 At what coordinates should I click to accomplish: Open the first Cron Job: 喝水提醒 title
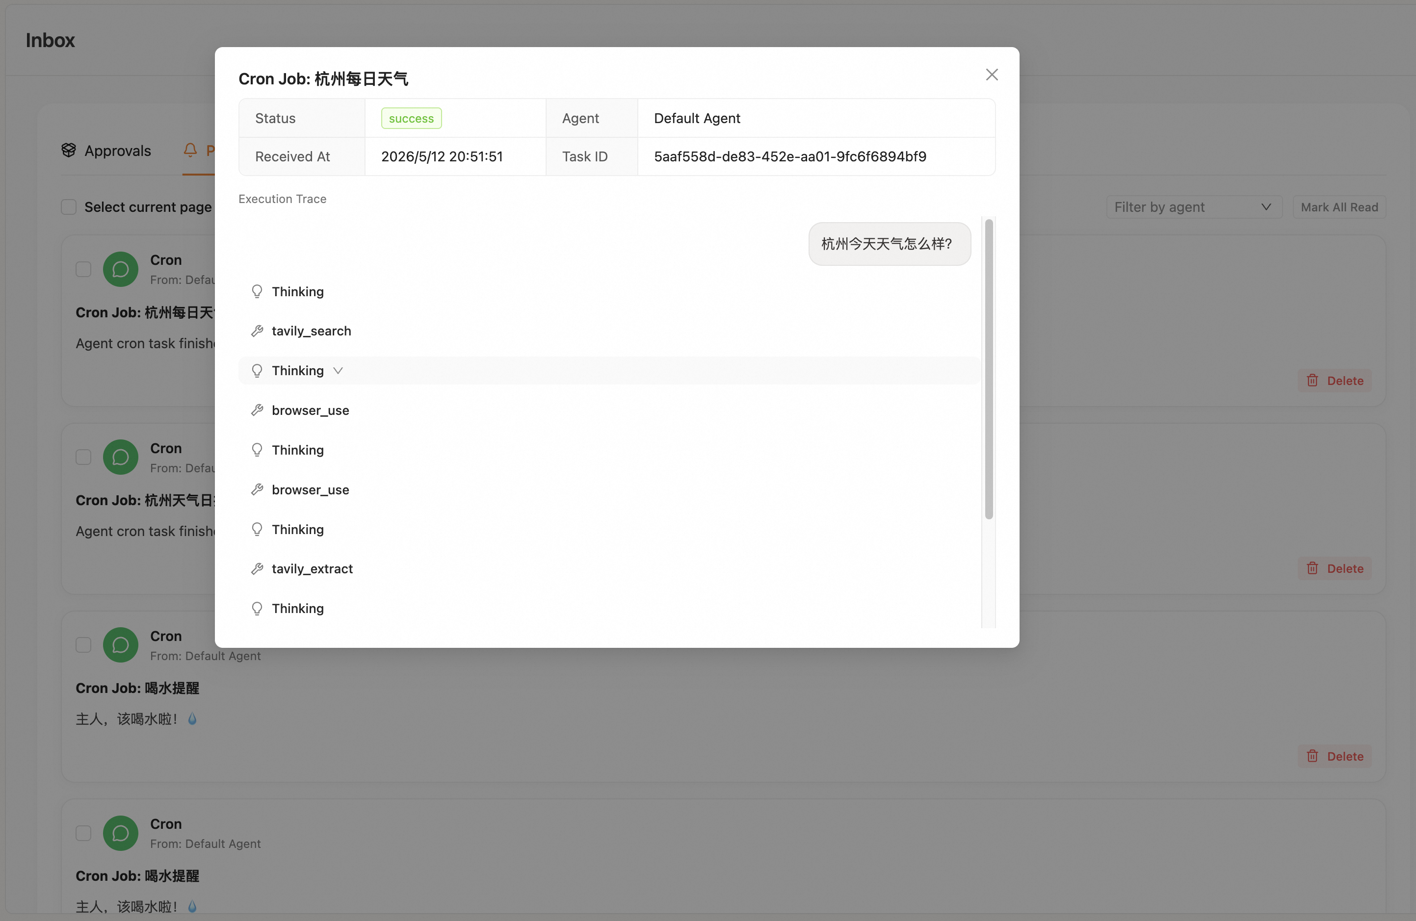[137, 688]
